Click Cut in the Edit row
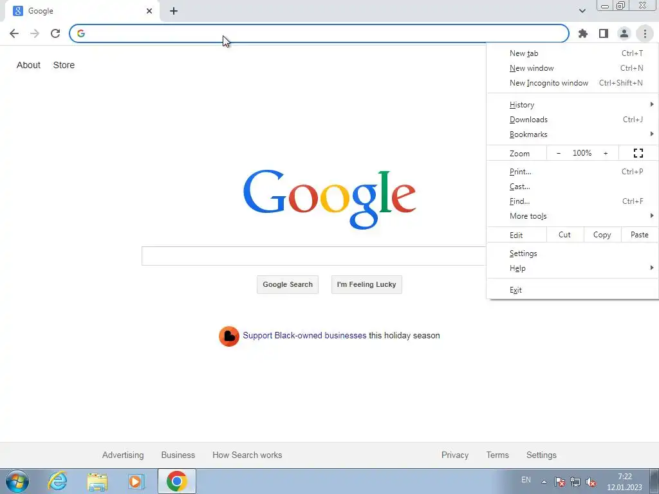 point(565,235)
